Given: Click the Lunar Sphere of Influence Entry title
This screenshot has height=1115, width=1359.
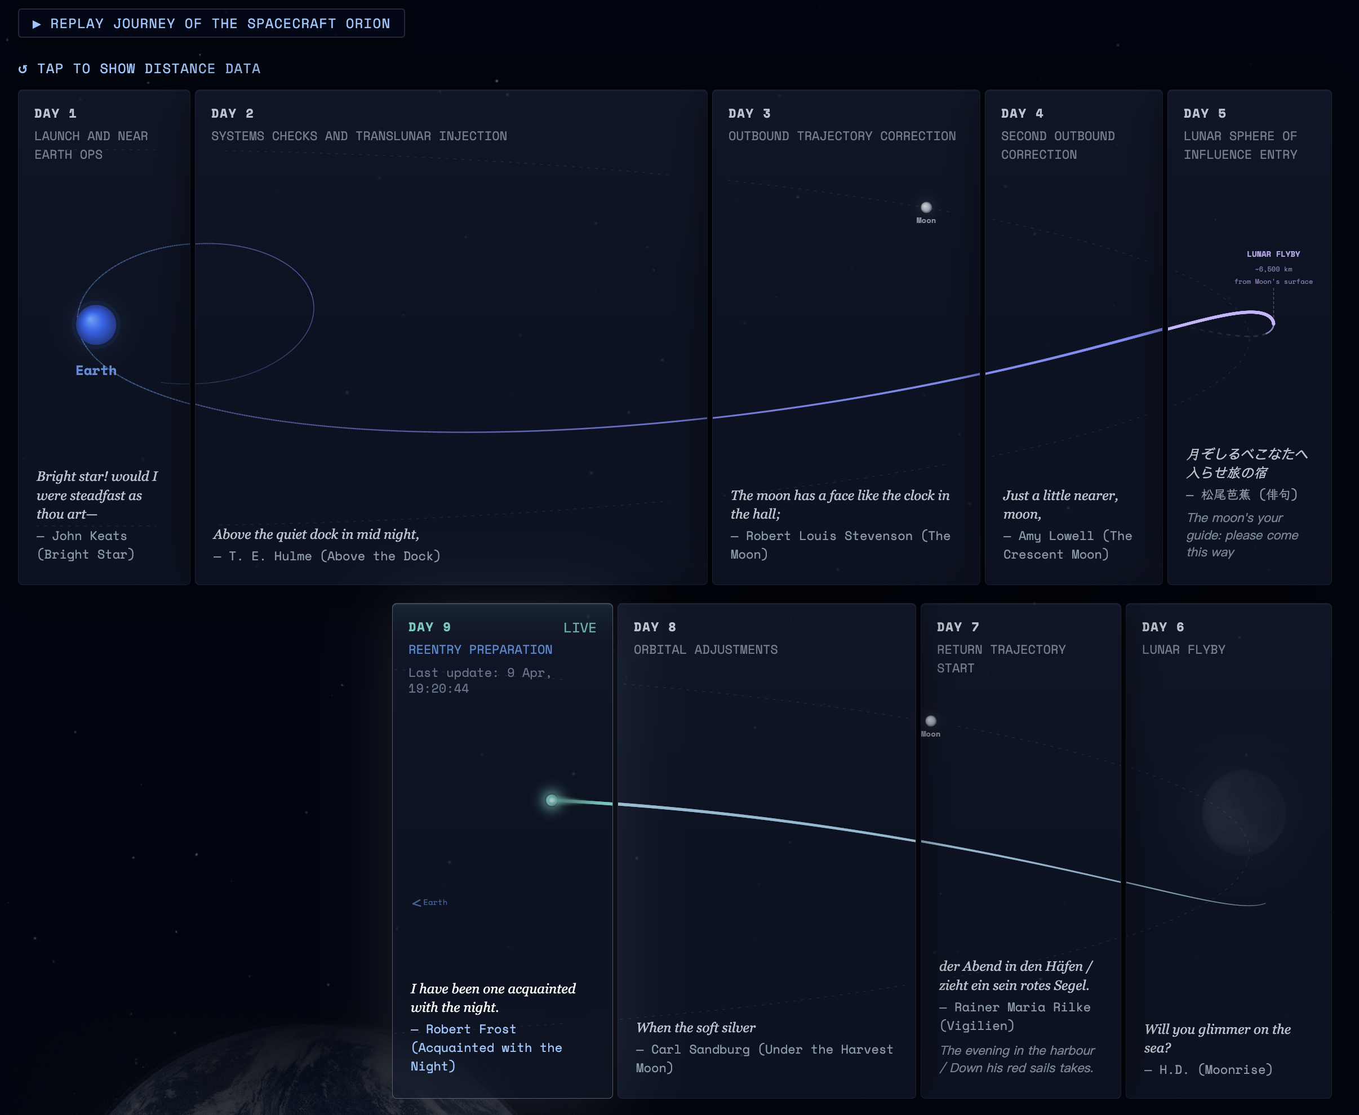Looking at the screenshot, I should pos(1240,145).
